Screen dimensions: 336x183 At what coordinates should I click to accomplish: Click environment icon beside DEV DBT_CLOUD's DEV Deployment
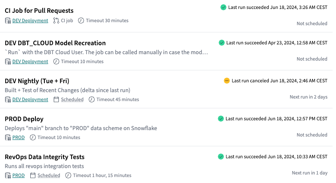8,61
